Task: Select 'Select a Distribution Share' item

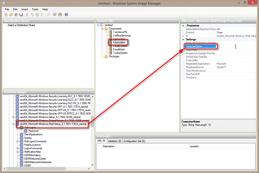Action: point(21,25)
